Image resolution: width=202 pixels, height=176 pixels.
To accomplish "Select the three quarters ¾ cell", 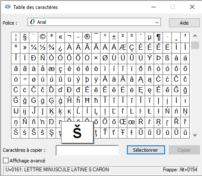I will coord(51,48).
